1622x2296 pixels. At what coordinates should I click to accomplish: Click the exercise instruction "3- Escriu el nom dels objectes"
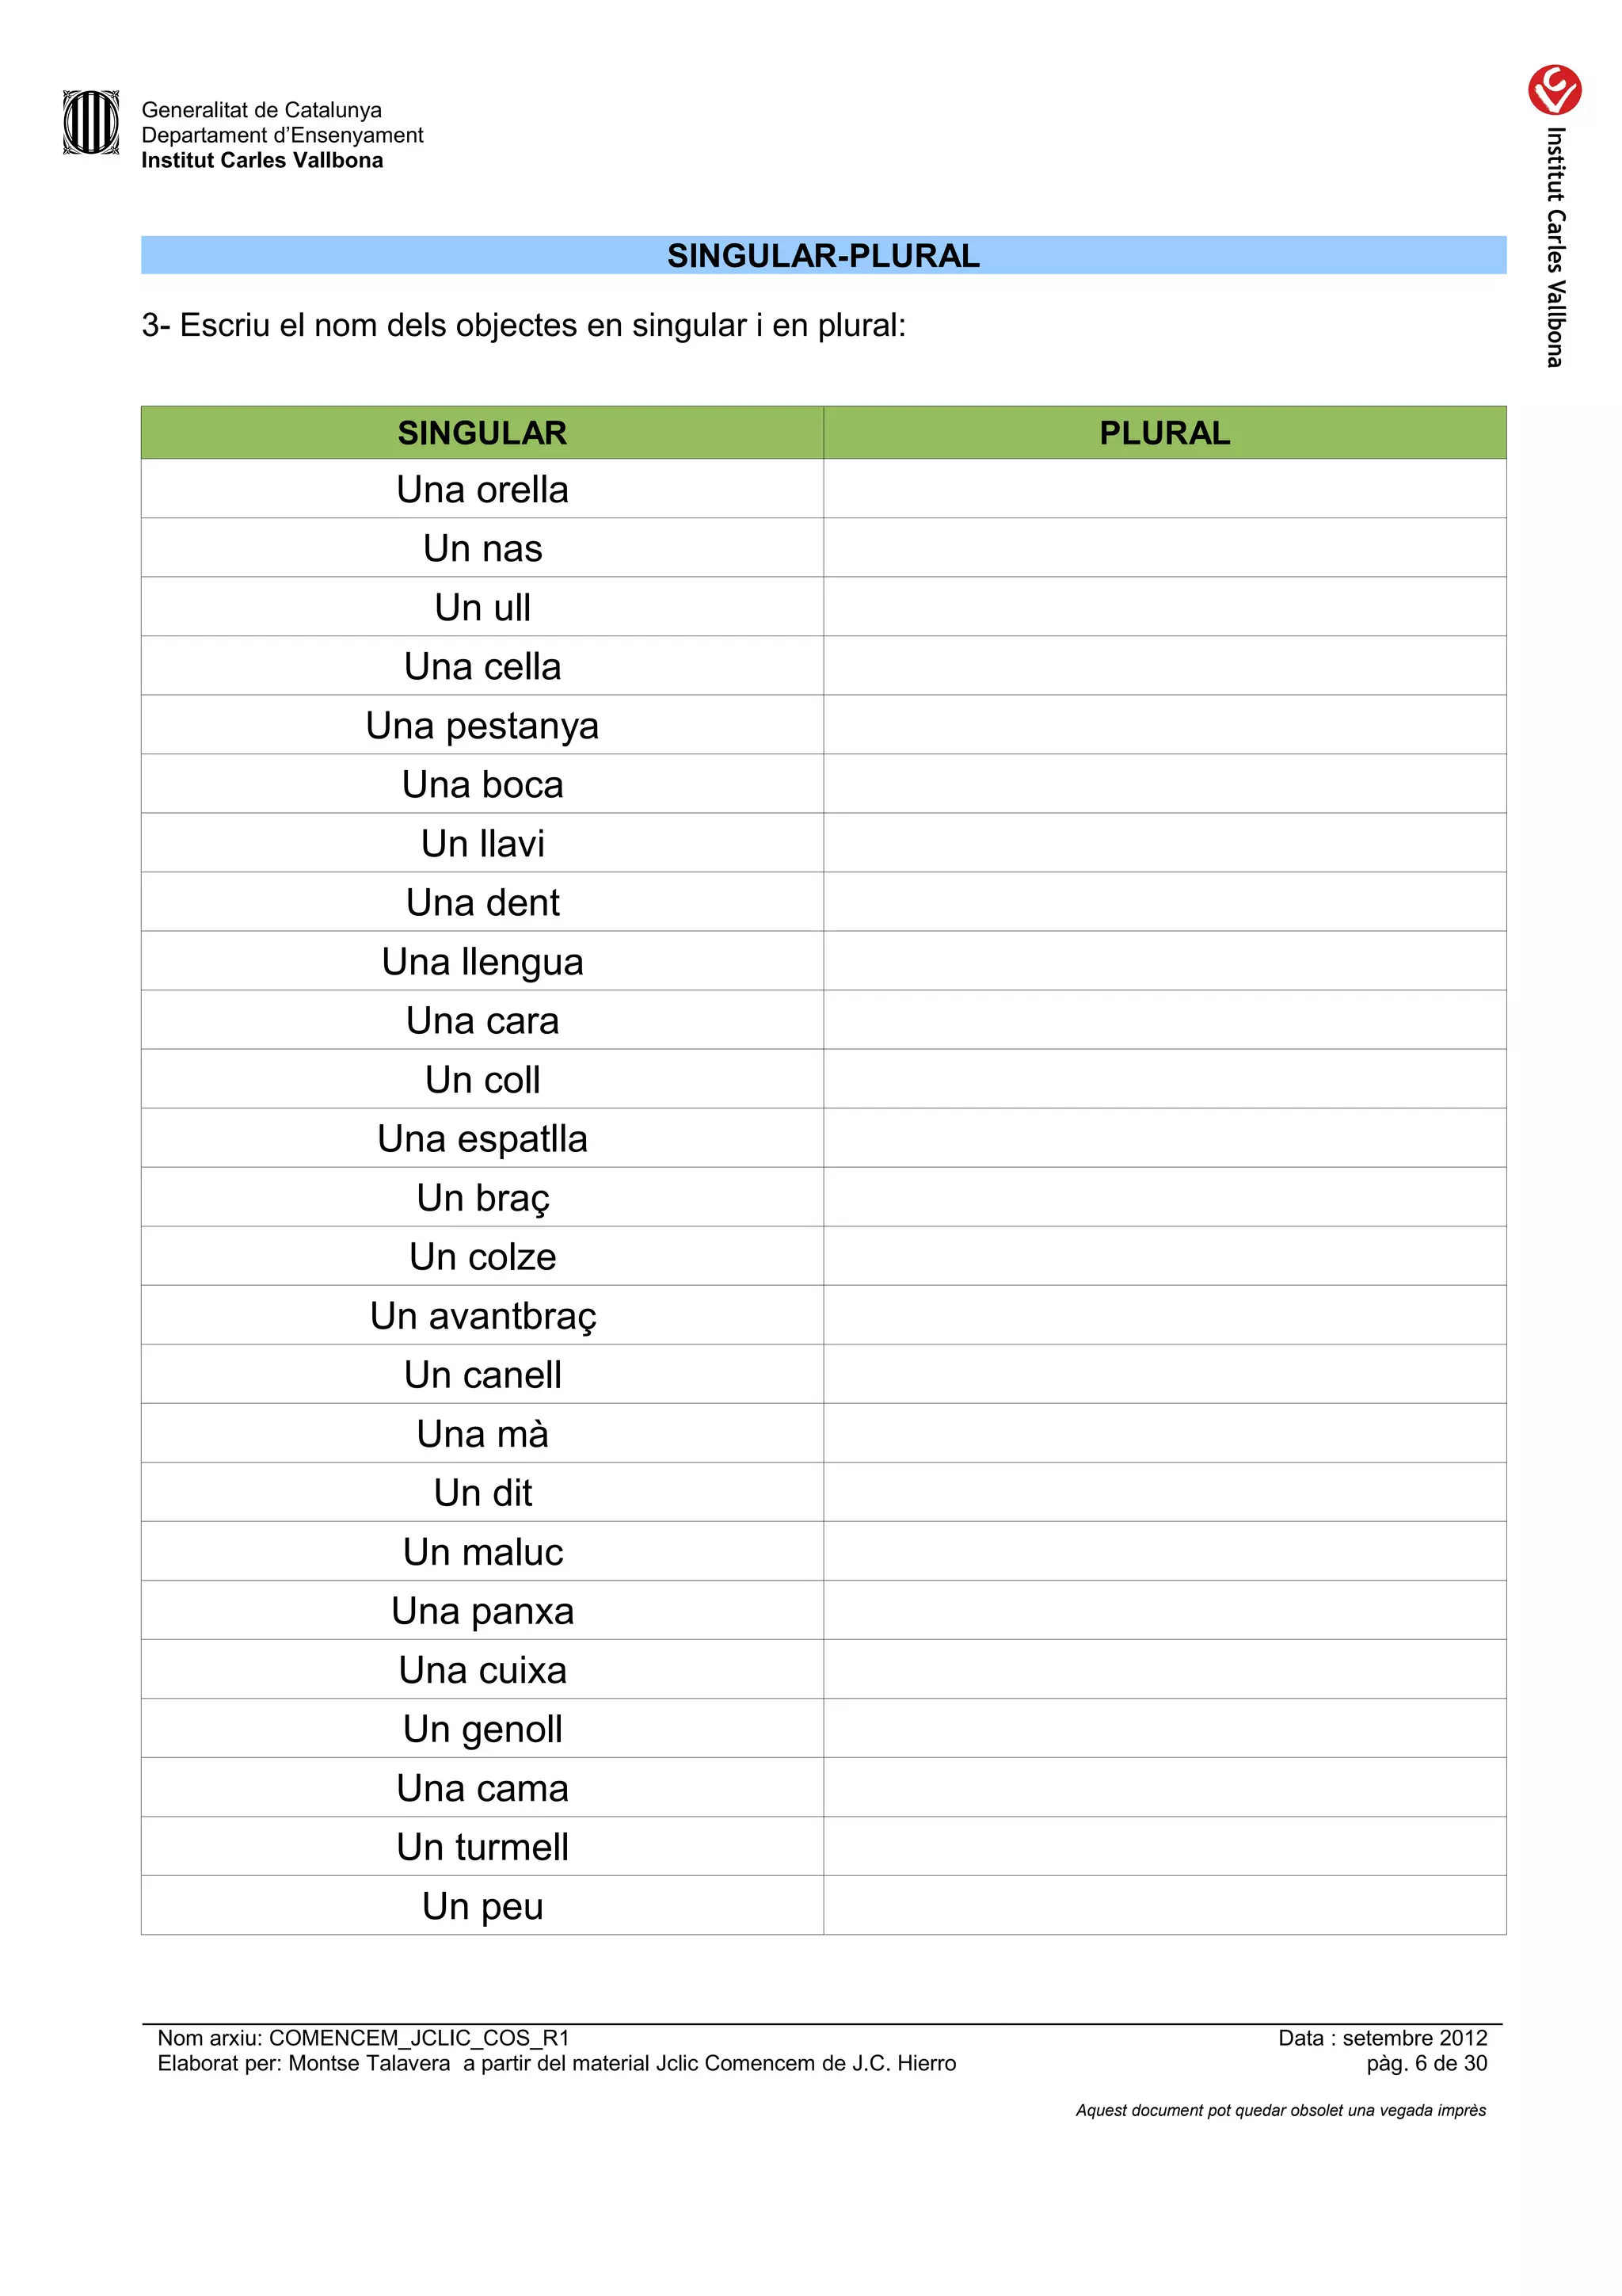tap(523, 325)
